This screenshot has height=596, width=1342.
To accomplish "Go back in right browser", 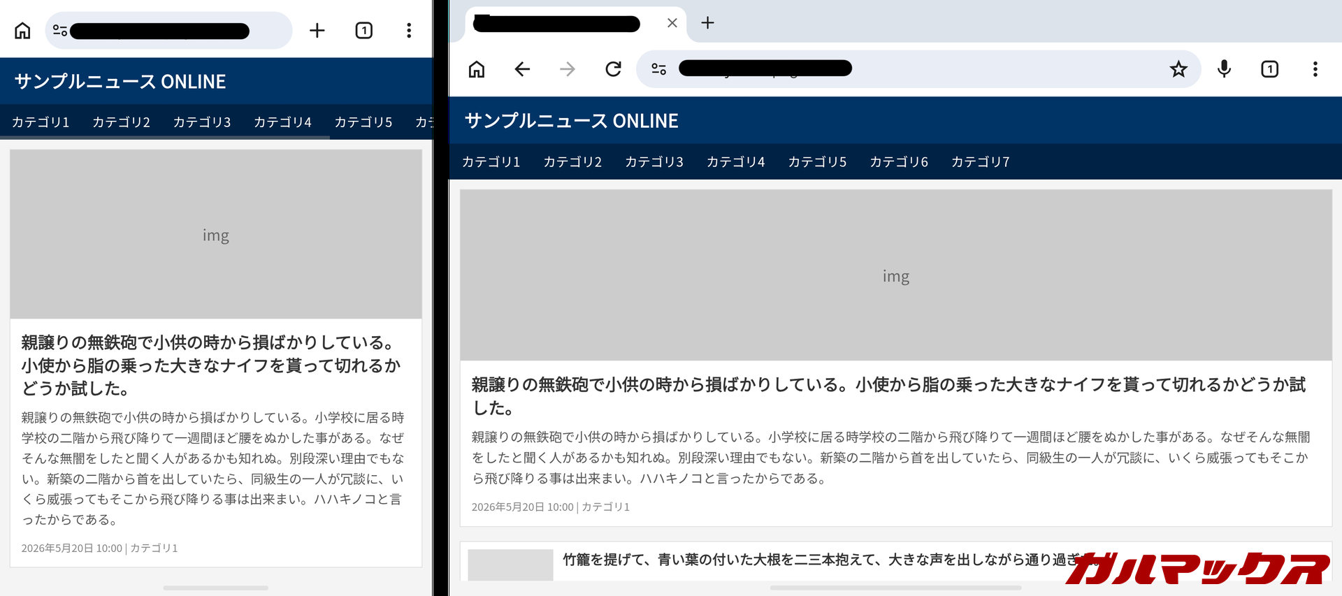I will [x=522, y=69].
